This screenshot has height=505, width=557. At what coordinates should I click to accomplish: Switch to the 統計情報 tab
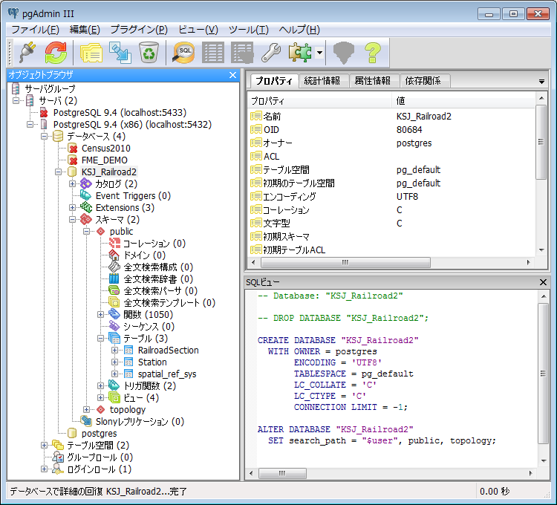click(x=322, y=81)
